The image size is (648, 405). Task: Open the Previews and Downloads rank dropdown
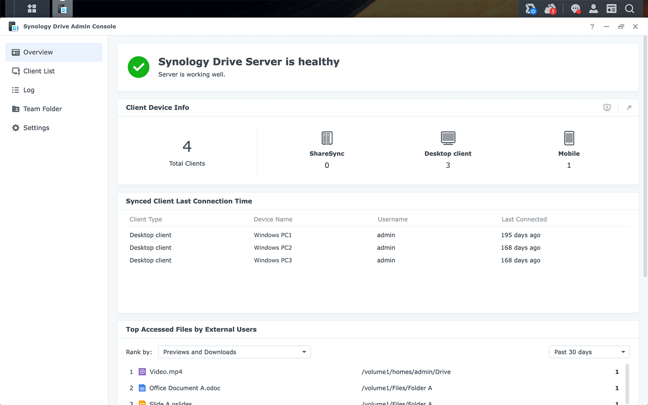(234, 352)
